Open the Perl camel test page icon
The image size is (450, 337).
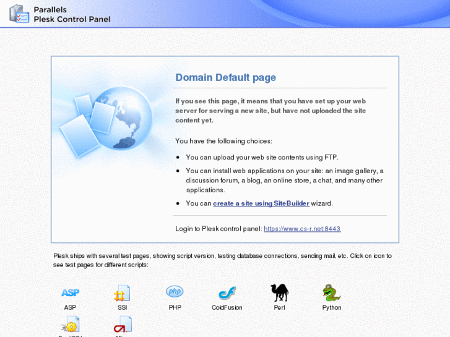coord(280,293)
